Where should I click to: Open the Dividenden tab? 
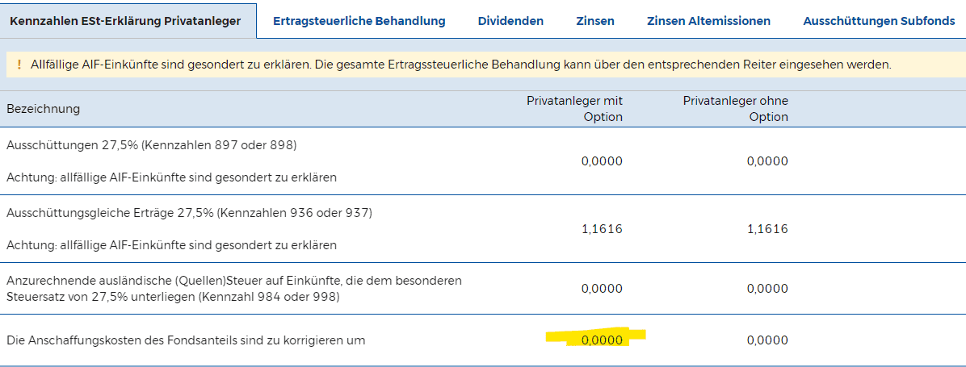pos(510,21)
